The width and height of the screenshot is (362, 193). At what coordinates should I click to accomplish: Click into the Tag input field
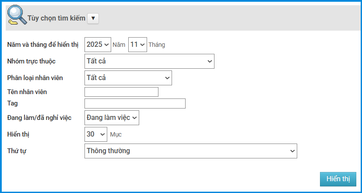135,103
